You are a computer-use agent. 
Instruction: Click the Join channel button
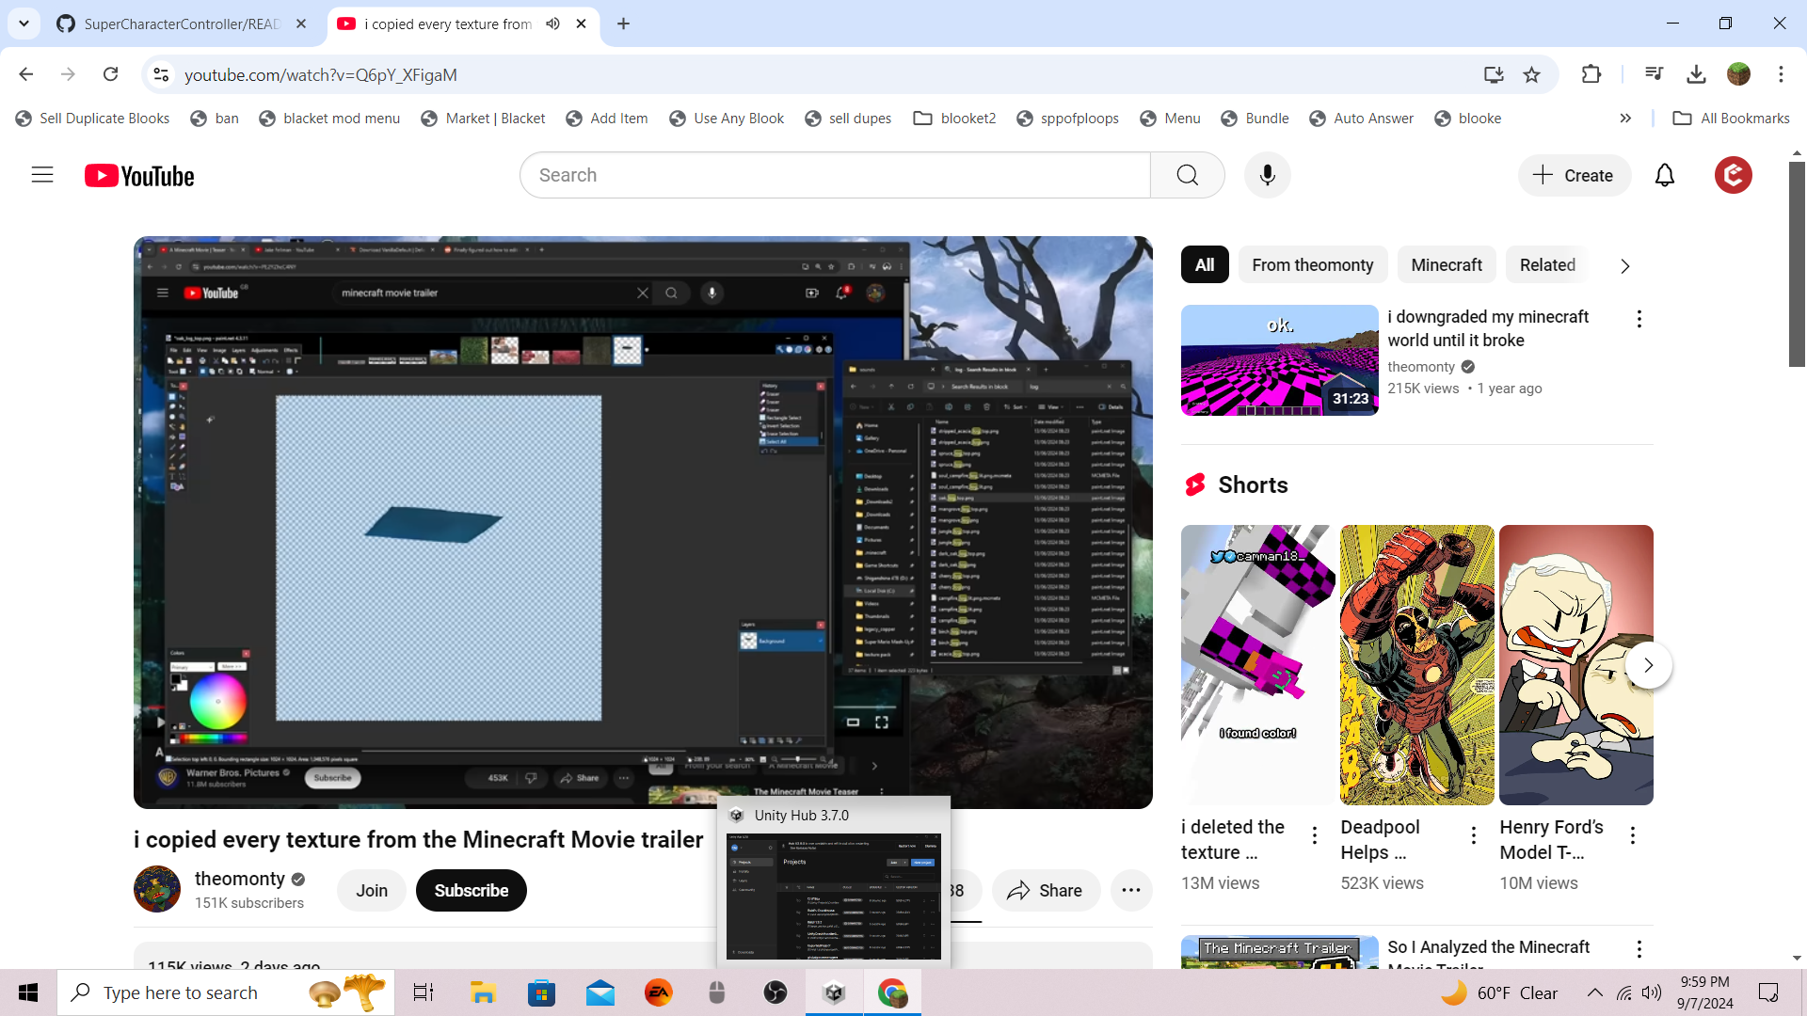(x=371, y=890)
